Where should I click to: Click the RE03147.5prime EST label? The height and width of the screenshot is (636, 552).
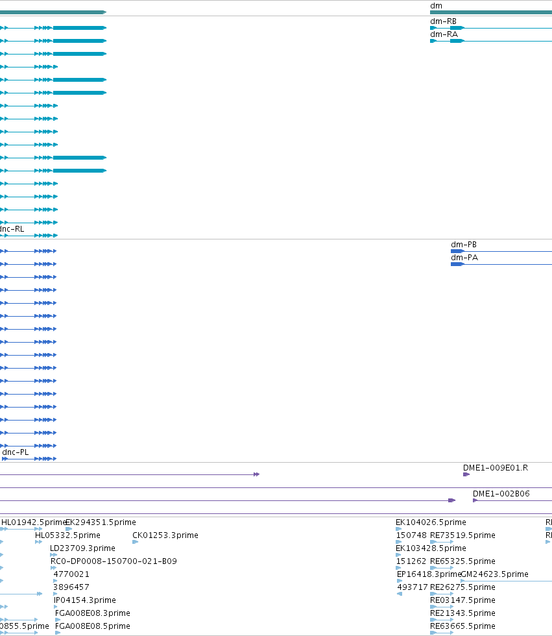coord(463,600)
